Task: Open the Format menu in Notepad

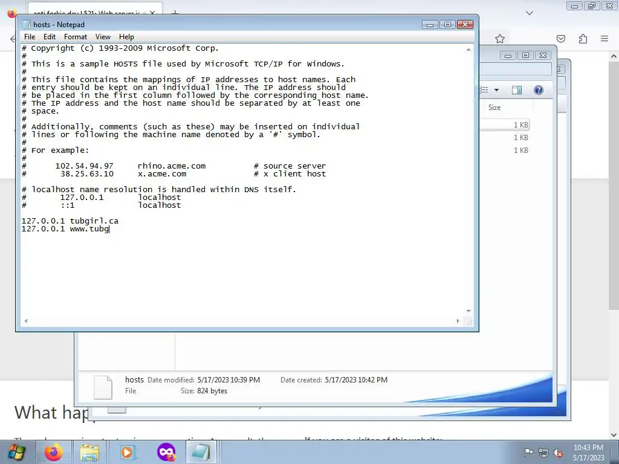Action: point(76,37)
